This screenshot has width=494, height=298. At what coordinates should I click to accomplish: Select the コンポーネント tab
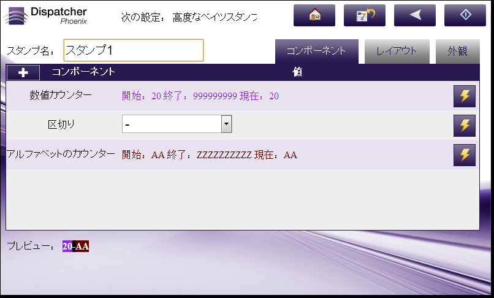pos(316,51)
